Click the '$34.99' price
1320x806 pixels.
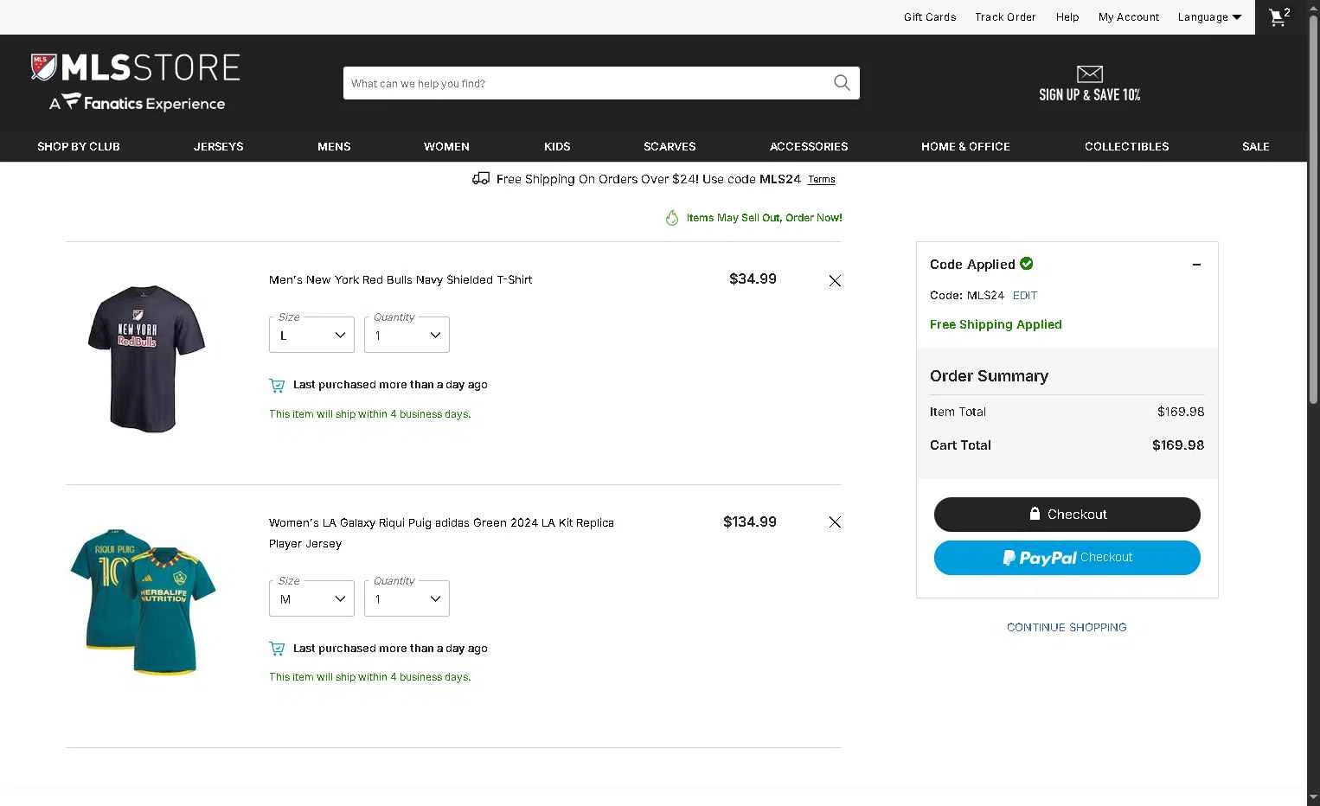pos(753,278)
